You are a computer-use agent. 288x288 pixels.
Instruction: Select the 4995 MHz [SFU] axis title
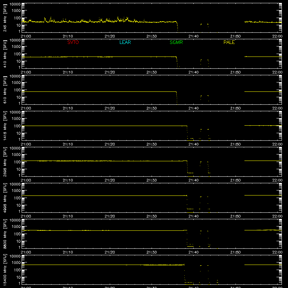click(x=5, y=198)
